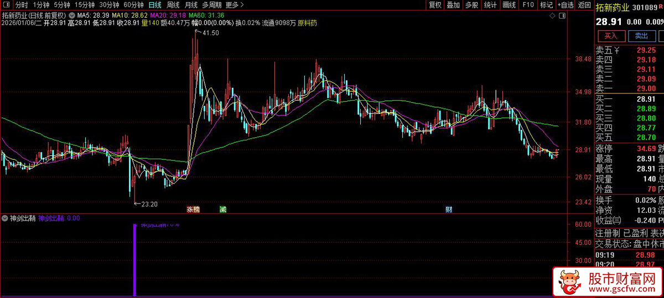This screenshot has width=664, height=298.
Task: Click the MA60: 31.36 indicator label
Action: tap(206, 15)
